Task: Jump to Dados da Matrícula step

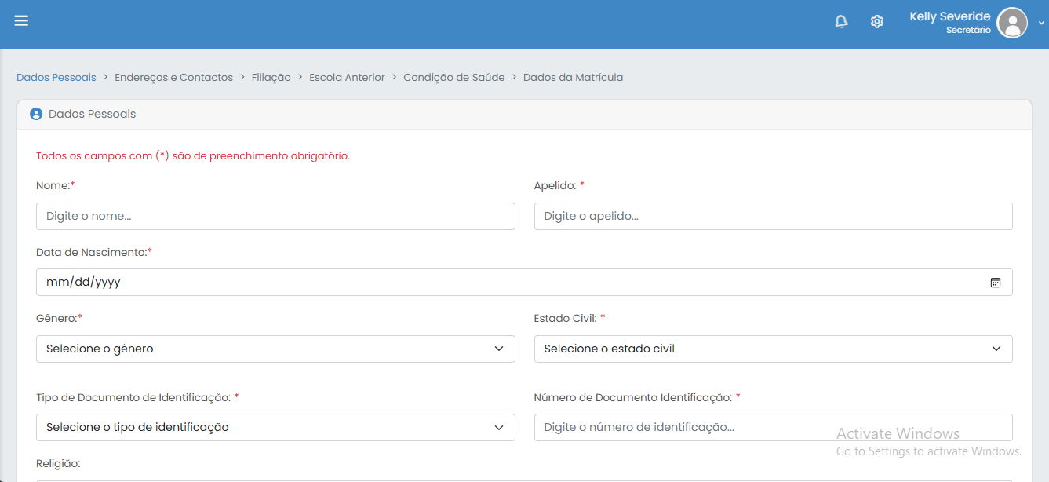Action: (x=573, y=78)
